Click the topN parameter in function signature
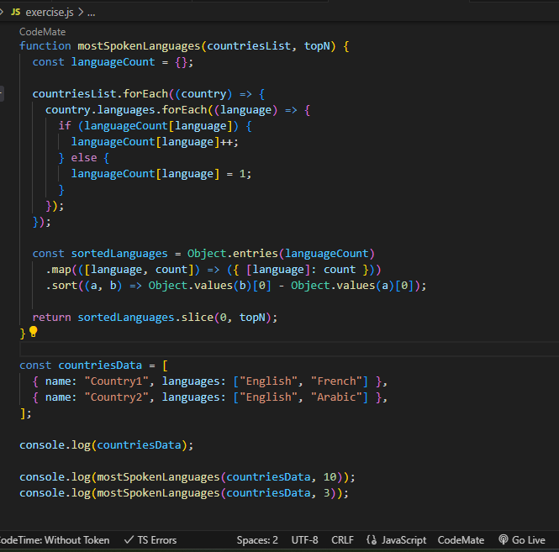 tap(317, 46)
